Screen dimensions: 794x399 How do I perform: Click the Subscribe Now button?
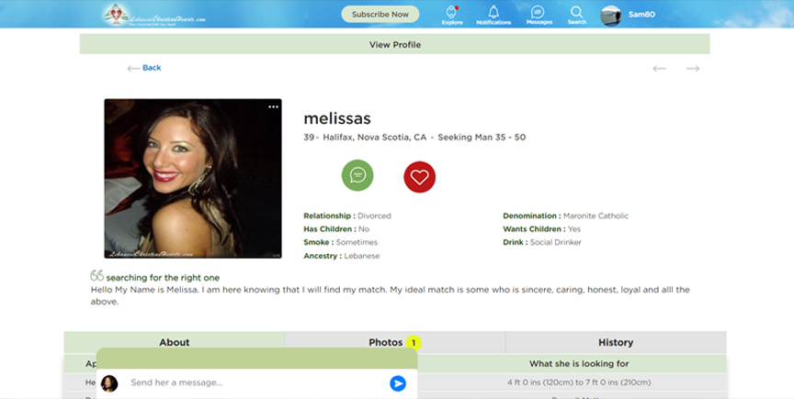pyautogui.click(x=380, y=15)
